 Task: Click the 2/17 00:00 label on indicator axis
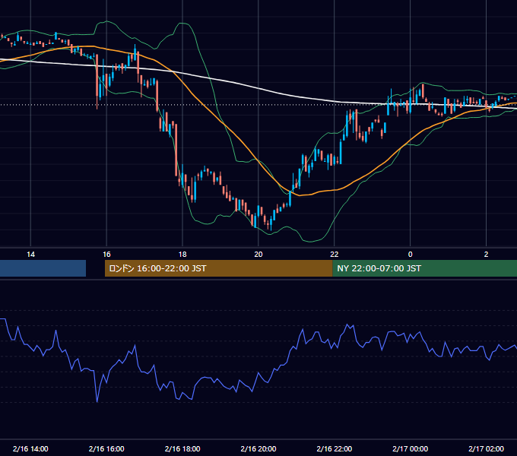coord(410,448)
